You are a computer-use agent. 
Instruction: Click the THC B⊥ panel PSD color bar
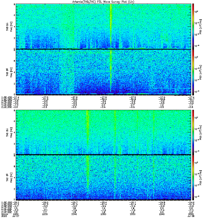tap(193, 132)
